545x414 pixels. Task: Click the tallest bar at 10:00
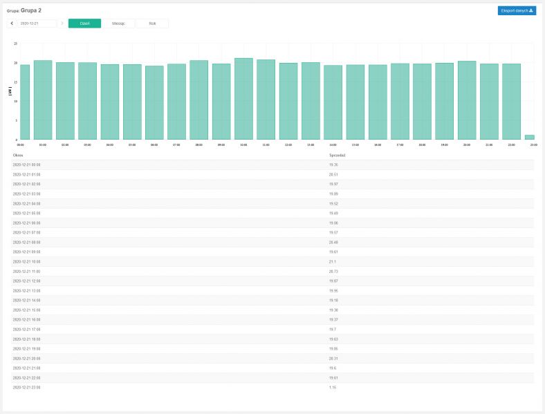tap(243, 99)
